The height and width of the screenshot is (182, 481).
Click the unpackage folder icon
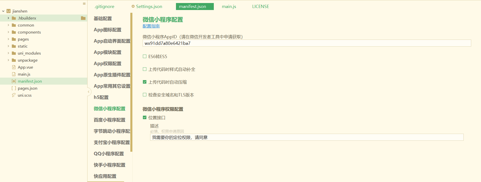pyautogui.click(x=14, y=60)
